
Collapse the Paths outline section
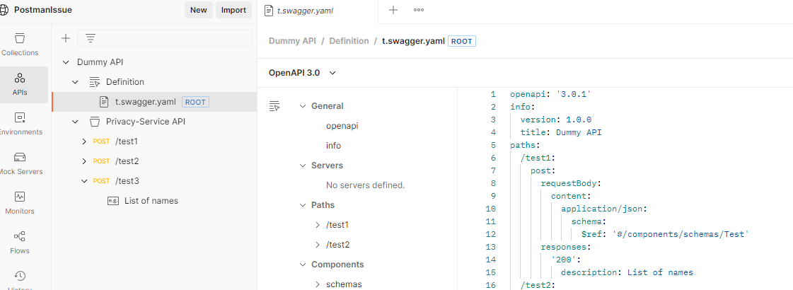[303, 205]
